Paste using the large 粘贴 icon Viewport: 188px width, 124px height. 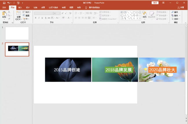(x=4, y=15)
